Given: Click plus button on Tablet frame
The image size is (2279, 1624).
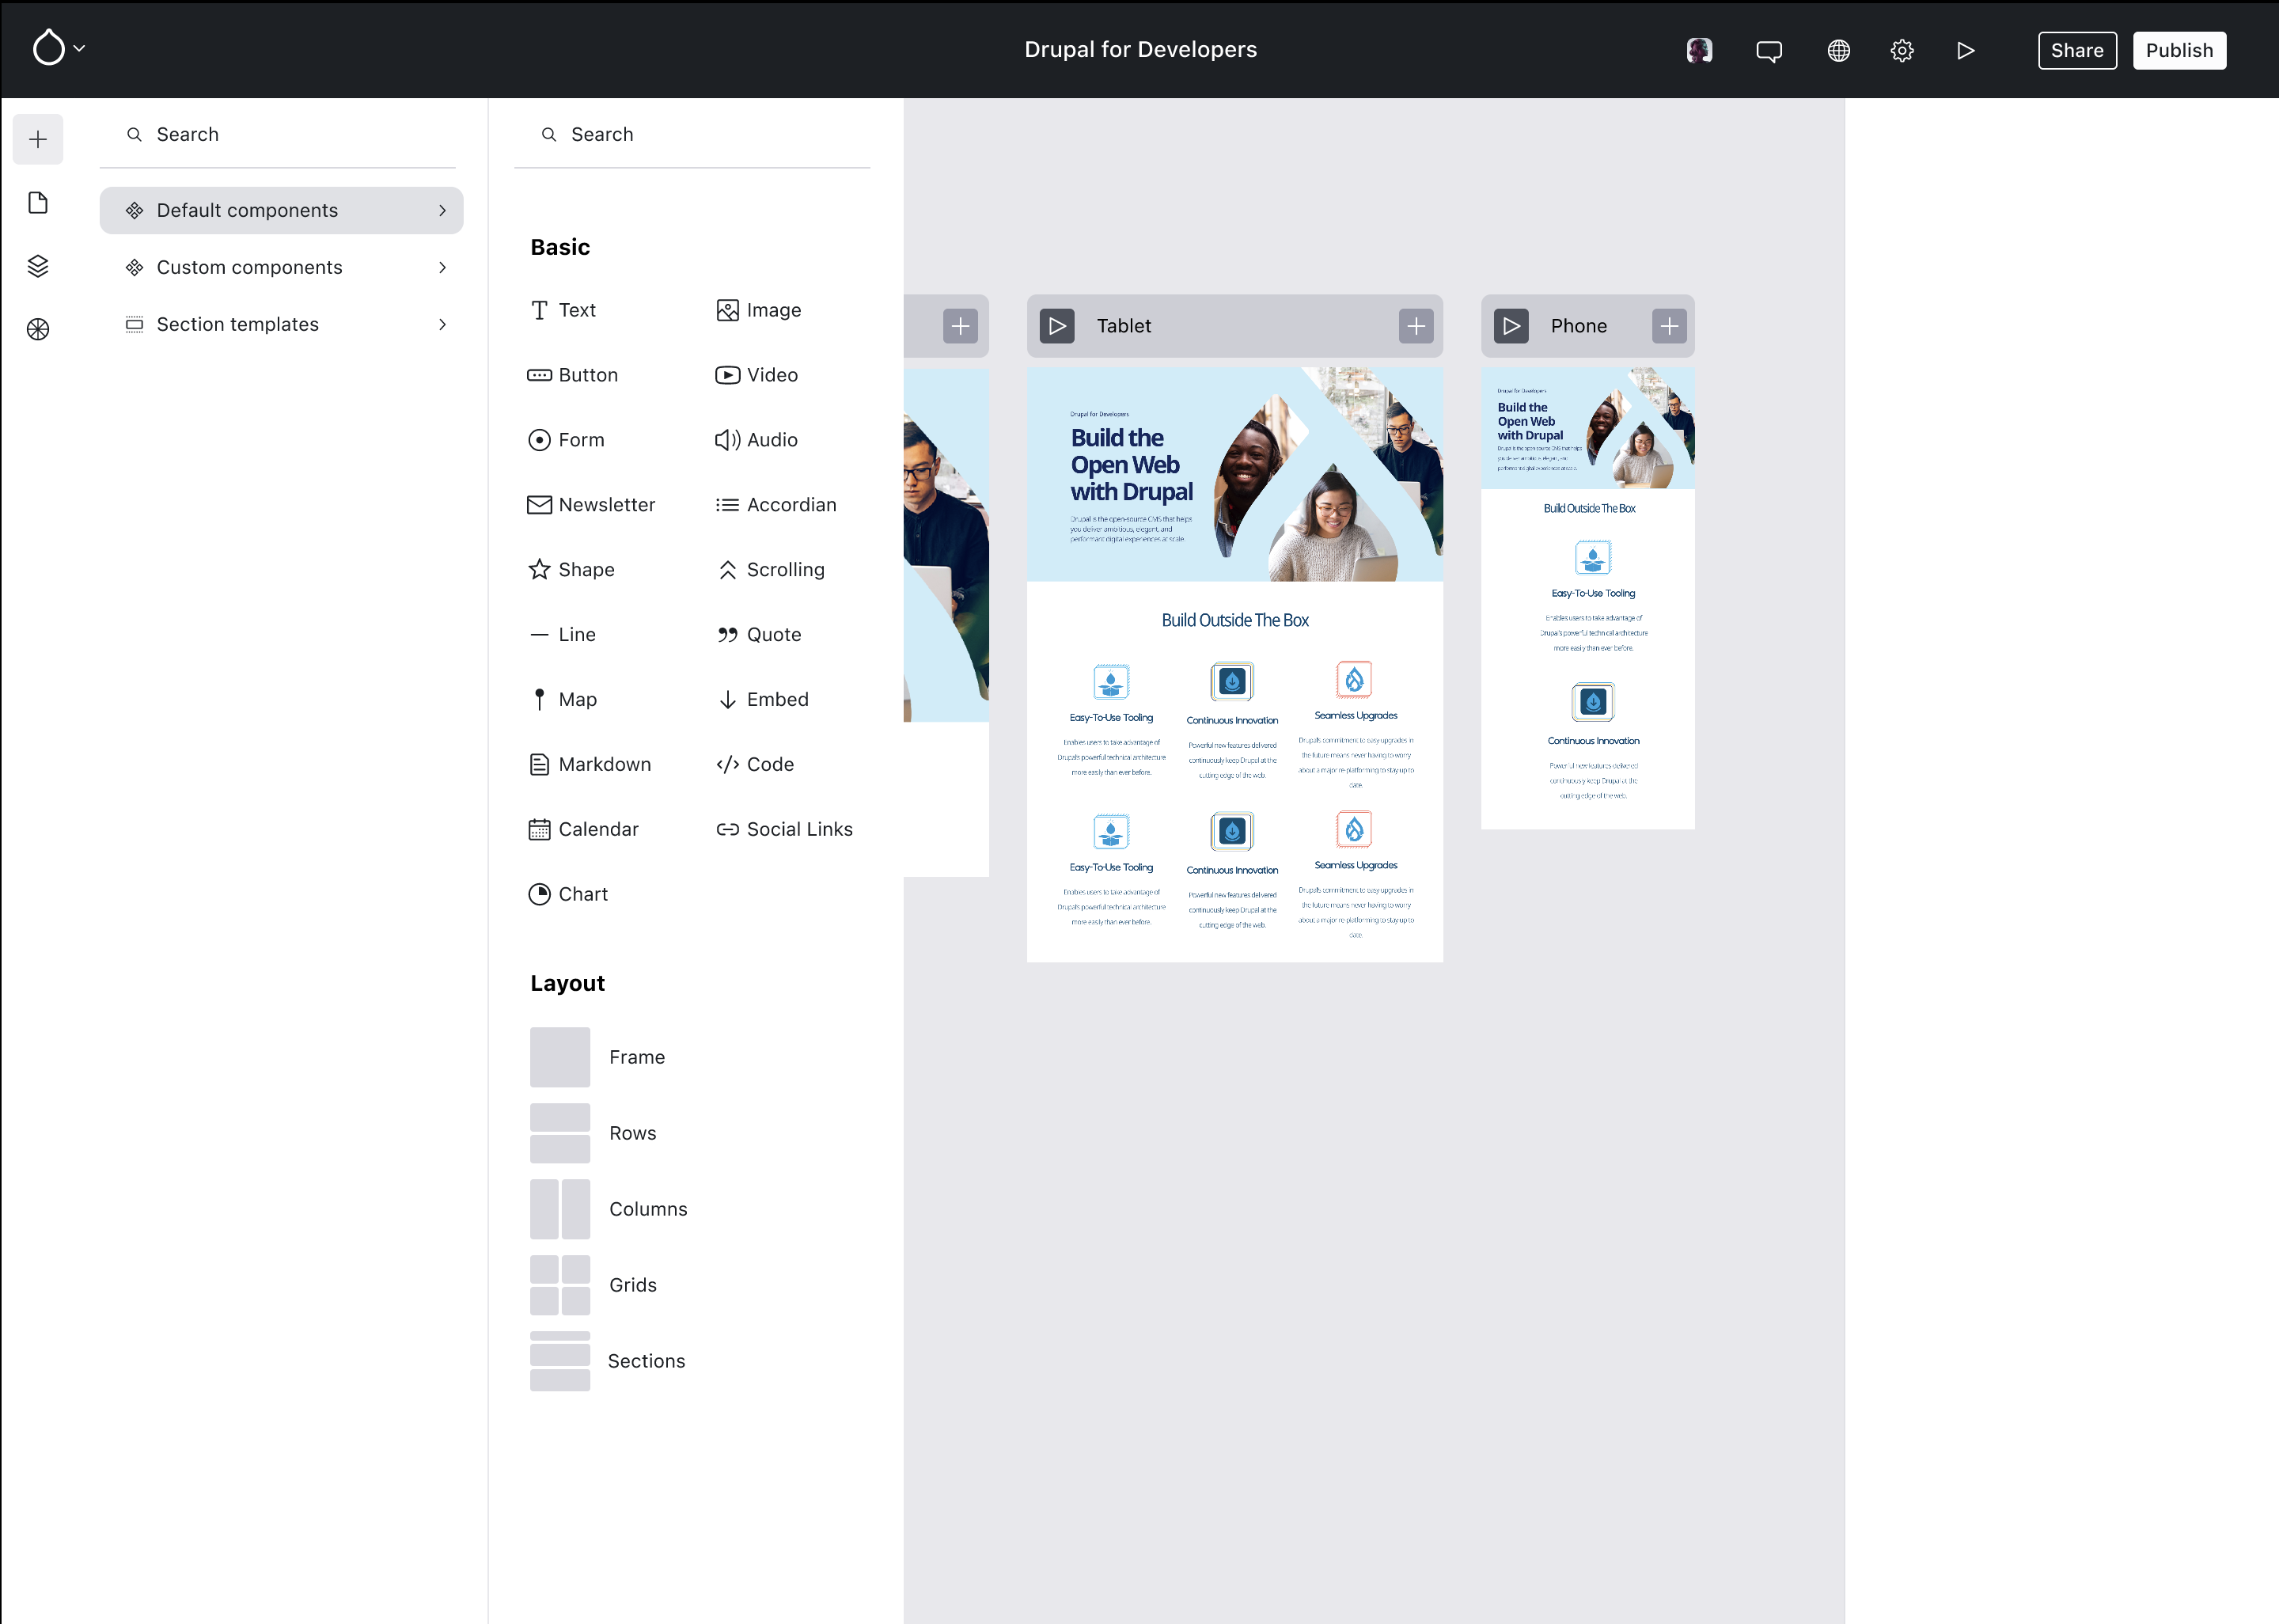Looking at the screenshot, I should (1416, 326).
